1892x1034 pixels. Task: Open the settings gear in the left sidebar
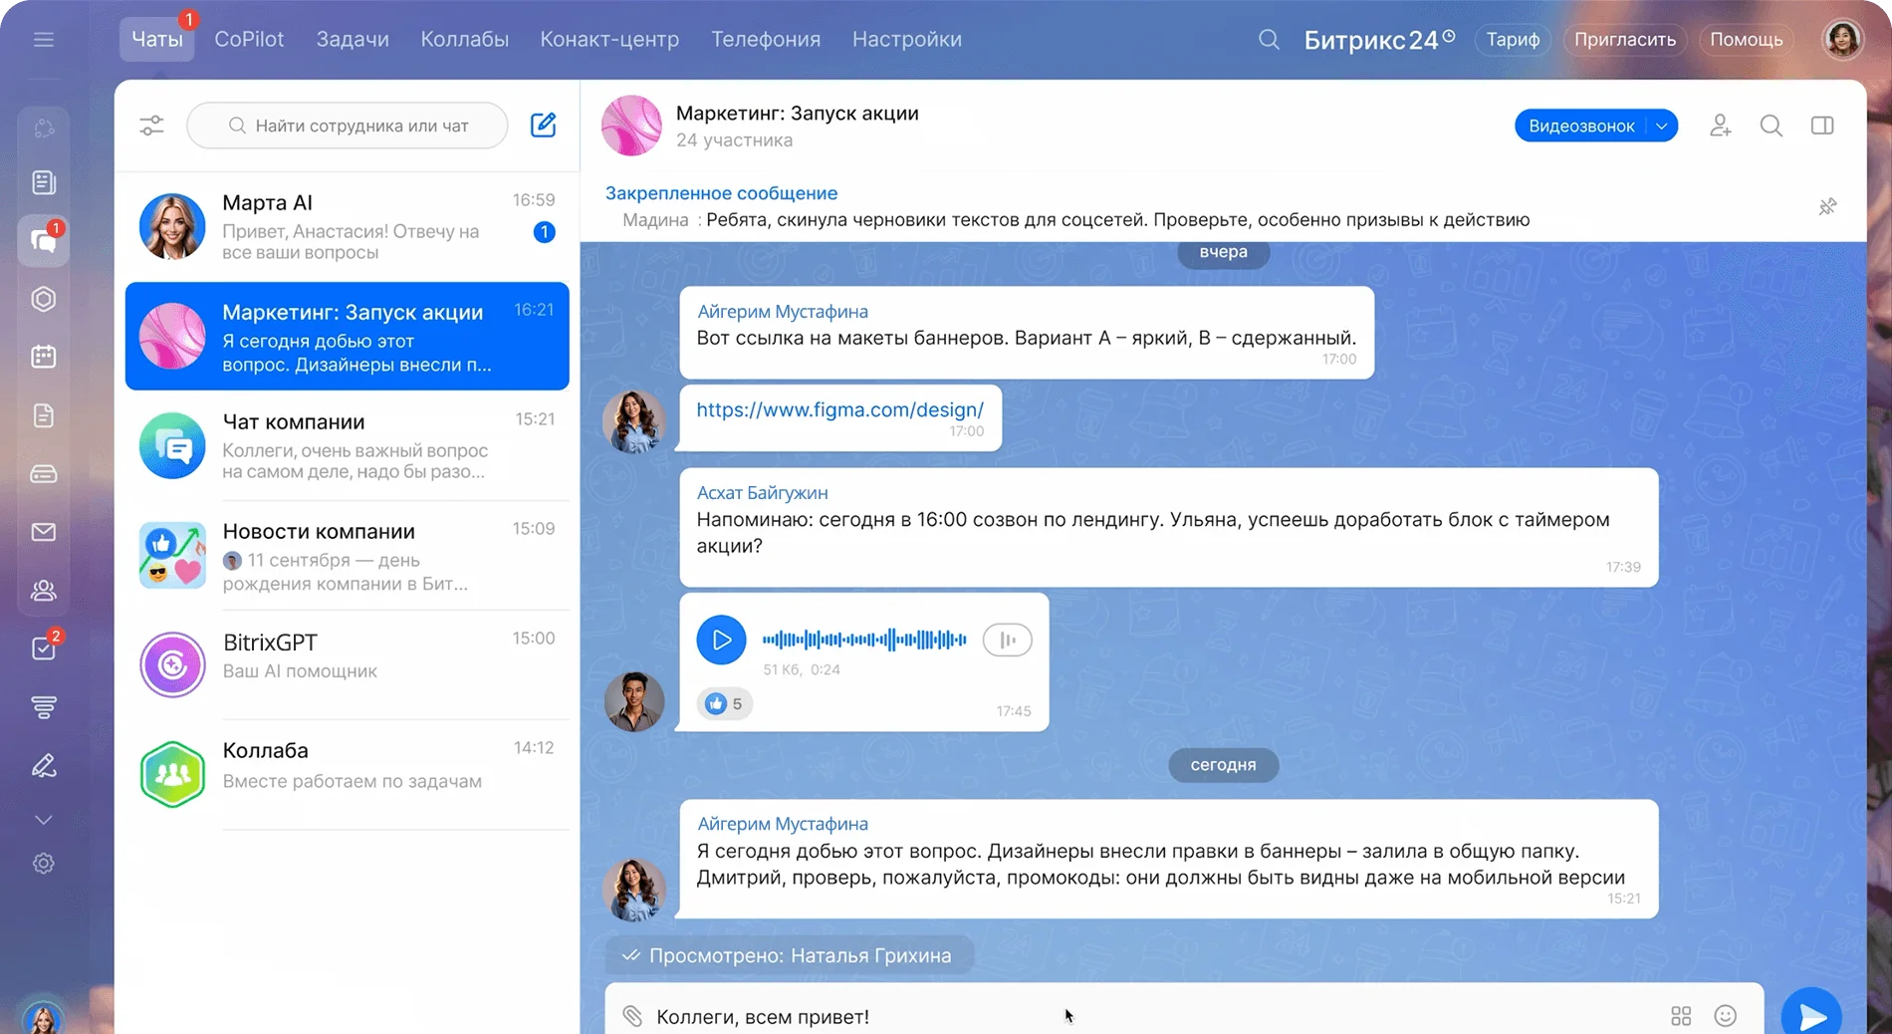(44, 864)
